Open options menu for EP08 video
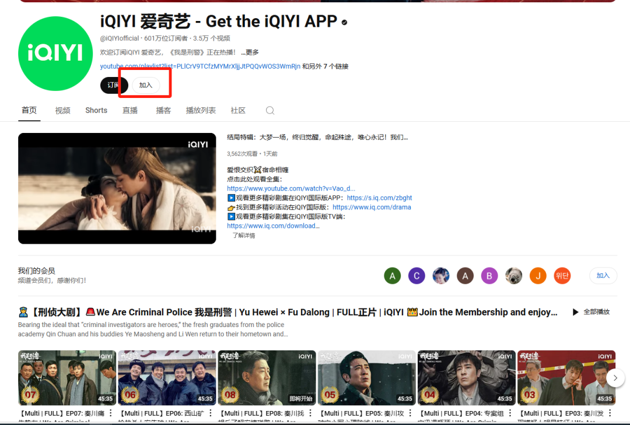 (310, 413)
